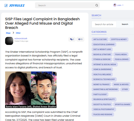Click the magnifier search icon in header
The height and width of the screenshot is (121, 134).
pyautogui.click(x=97, y=5)
